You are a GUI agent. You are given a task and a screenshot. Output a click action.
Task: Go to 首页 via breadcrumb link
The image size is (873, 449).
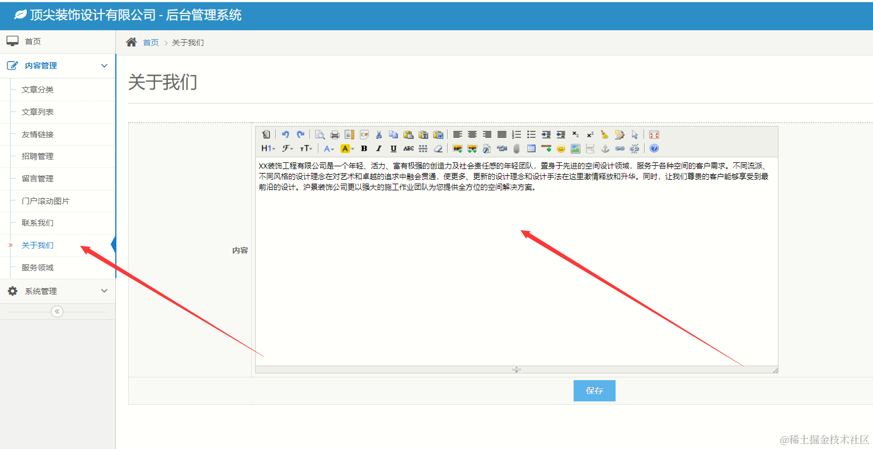pyautogui.click(x=151, y=43)
